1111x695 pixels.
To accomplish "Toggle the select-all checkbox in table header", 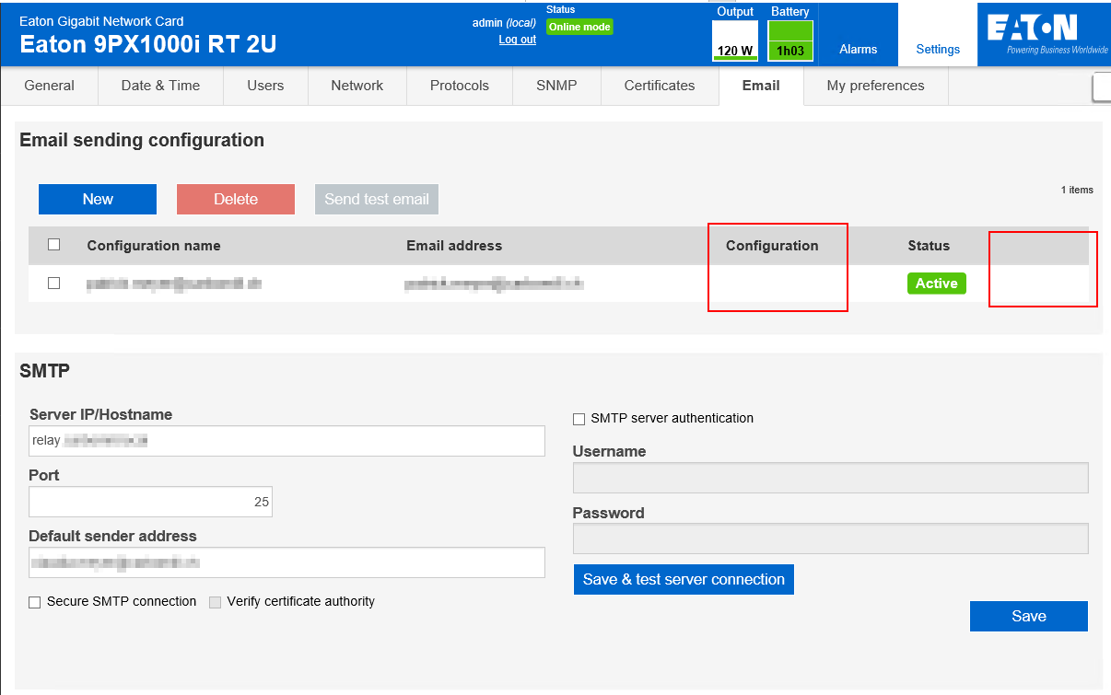I will [53, 245].
